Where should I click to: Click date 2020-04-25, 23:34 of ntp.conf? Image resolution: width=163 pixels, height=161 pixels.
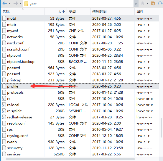tap(108, 56)
